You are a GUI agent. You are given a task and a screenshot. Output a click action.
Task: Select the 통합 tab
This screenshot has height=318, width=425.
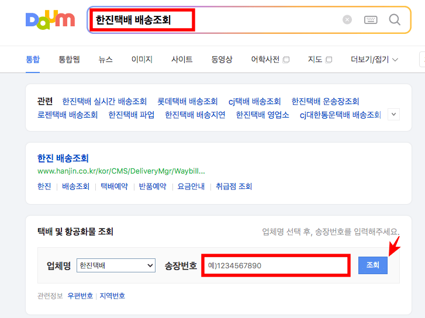[33, 60]
